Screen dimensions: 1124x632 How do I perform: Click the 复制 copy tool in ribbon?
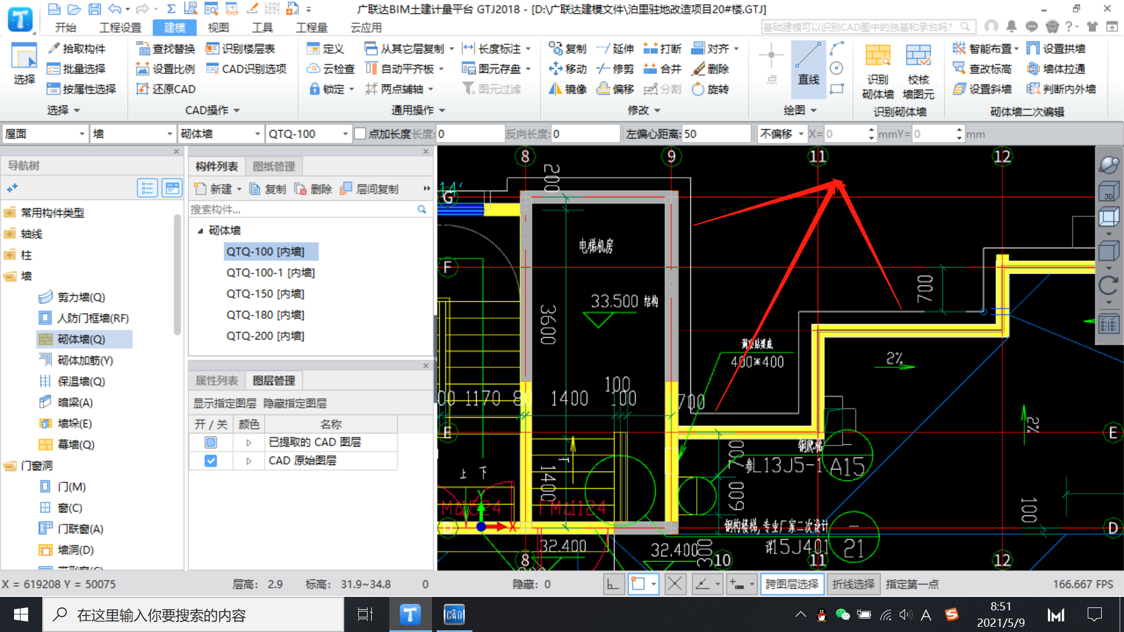(x=567, y=49)
